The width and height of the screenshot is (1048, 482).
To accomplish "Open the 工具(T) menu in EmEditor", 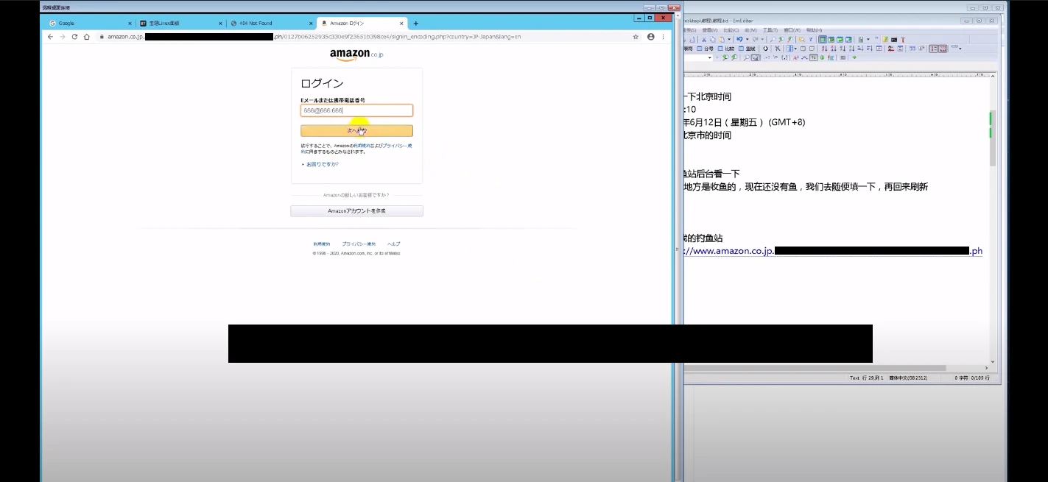I will [x=770, y=30].
